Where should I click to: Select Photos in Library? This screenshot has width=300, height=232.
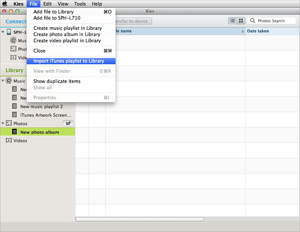pos(20,124)
